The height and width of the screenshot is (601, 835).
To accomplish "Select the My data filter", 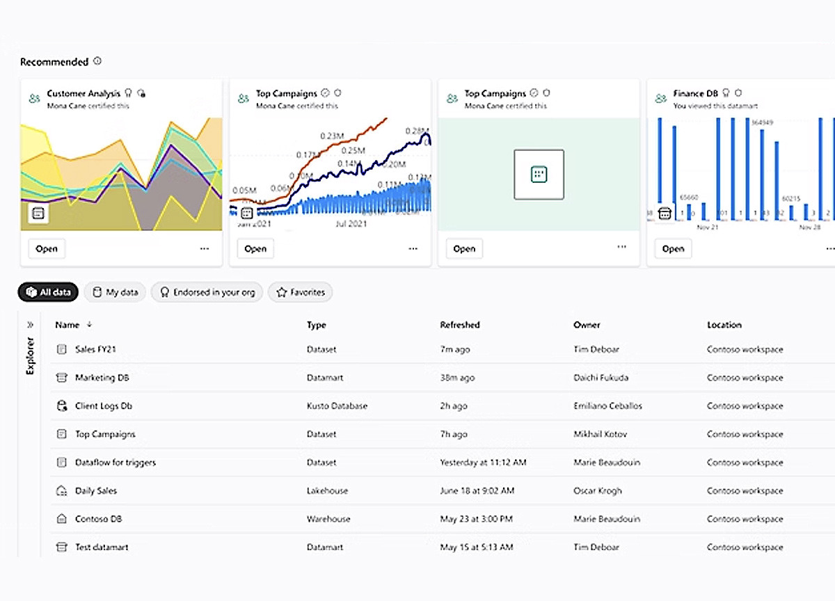I will tap(115, 292).
